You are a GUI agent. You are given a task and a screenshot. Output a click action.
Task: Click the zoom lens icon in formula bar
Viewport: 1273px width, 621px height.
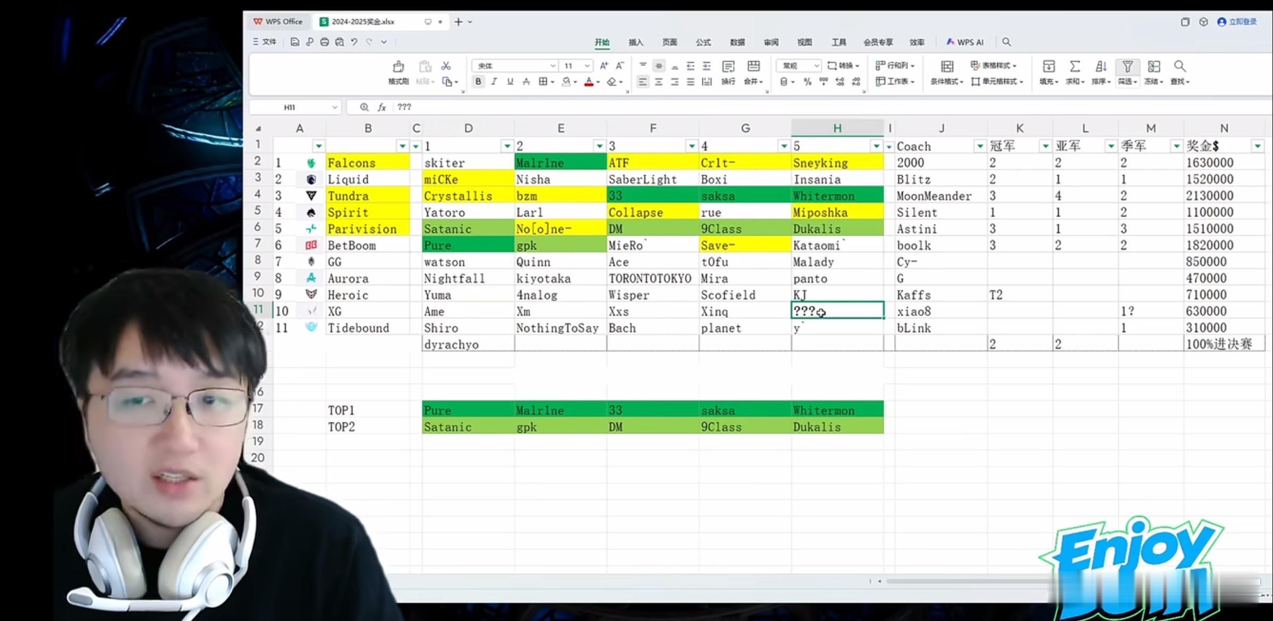[x=364, y=107]
